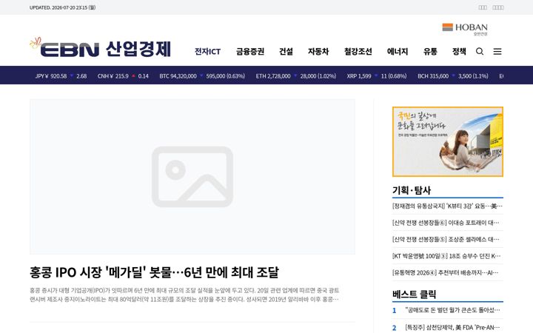Click the HOBAN sponsor logo
The height and width of the screenshot is (333, 533).
(x=465, y=29)
